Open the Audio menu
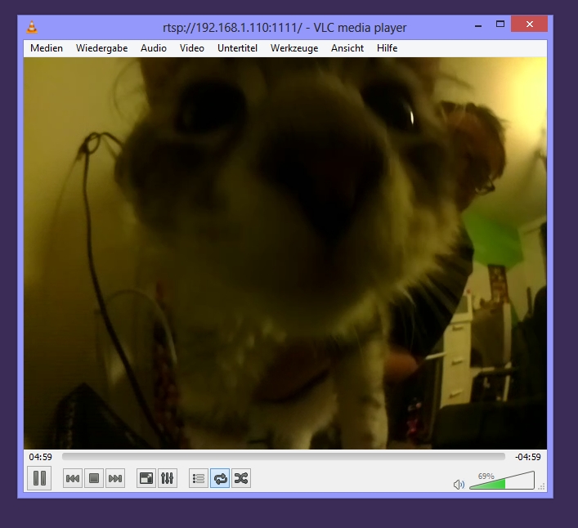578x528 pixels. pos(154,48)
